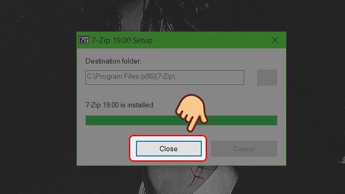
Task: Click Cancel next to the Close button
Action: point(244,149)
